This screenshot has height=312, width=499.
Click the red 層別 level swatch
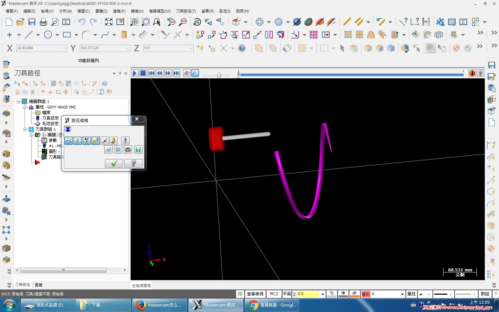tap(366, 294)
